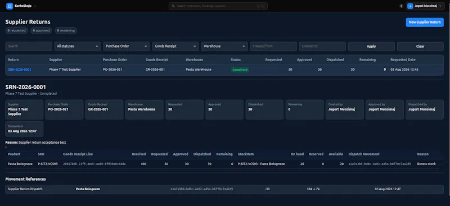This screenshot has height=206, width=450.
Task: Click the 'Excess stock' reason cell
Action: pyautogui.click(x=426, y=164)
